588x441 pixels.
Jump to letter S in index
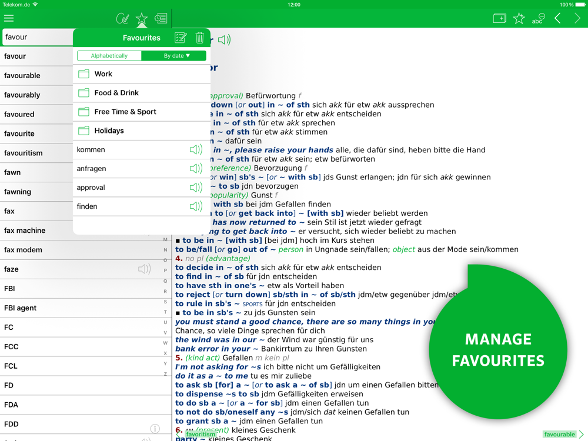pos(165,302)
